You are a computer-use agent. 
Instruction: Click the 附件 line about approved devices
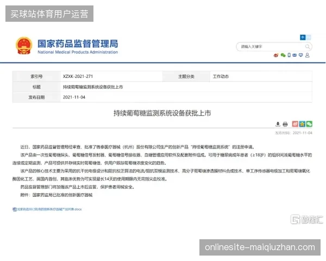(57, 195)
